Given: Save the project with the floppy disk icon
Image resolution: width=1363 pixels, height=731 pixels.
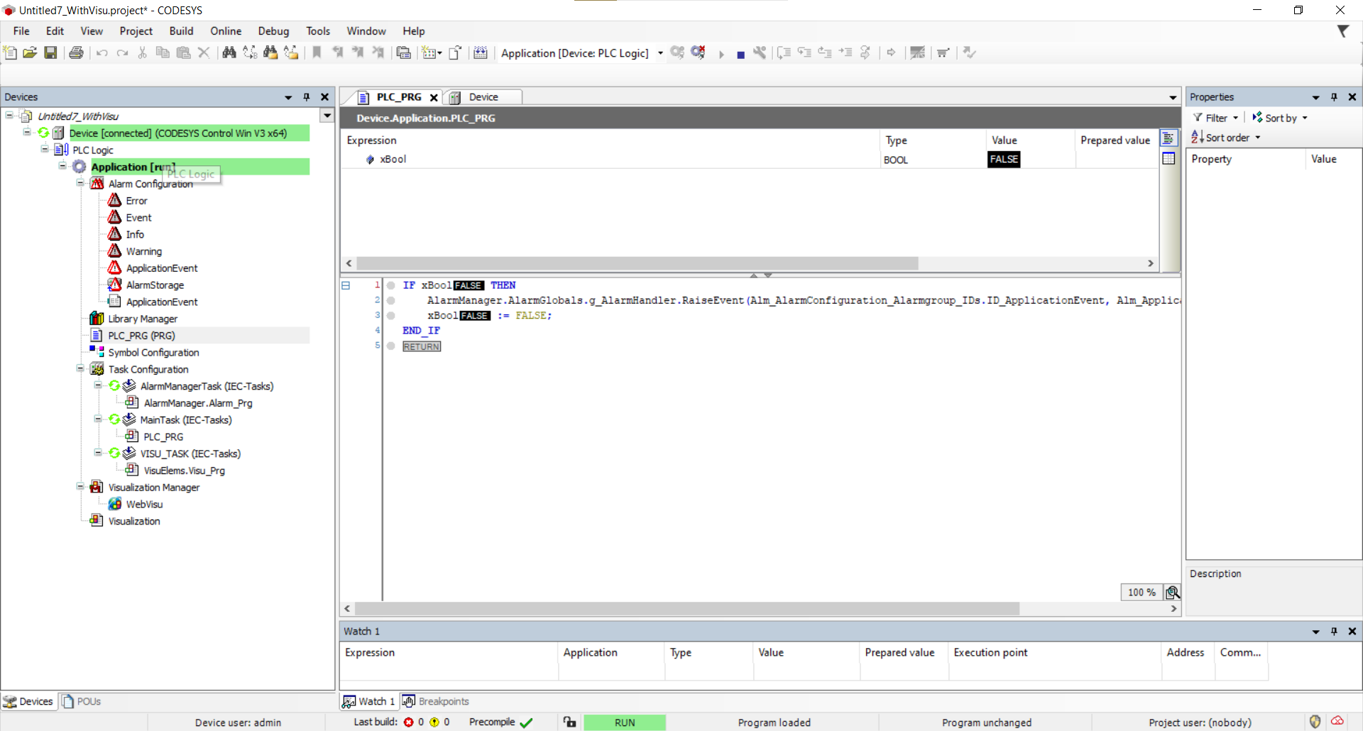Looking at the screenshot, I should 50,53.
